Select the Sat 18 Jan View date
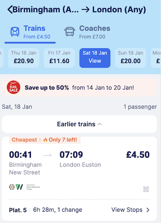The image size is (161, 223). (95, 58)
